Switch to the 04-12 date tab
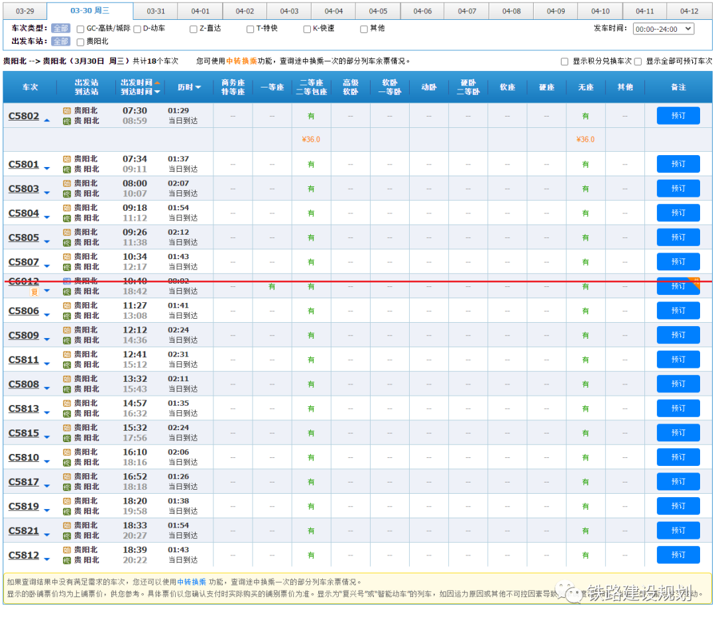 (x=689, y=11)
